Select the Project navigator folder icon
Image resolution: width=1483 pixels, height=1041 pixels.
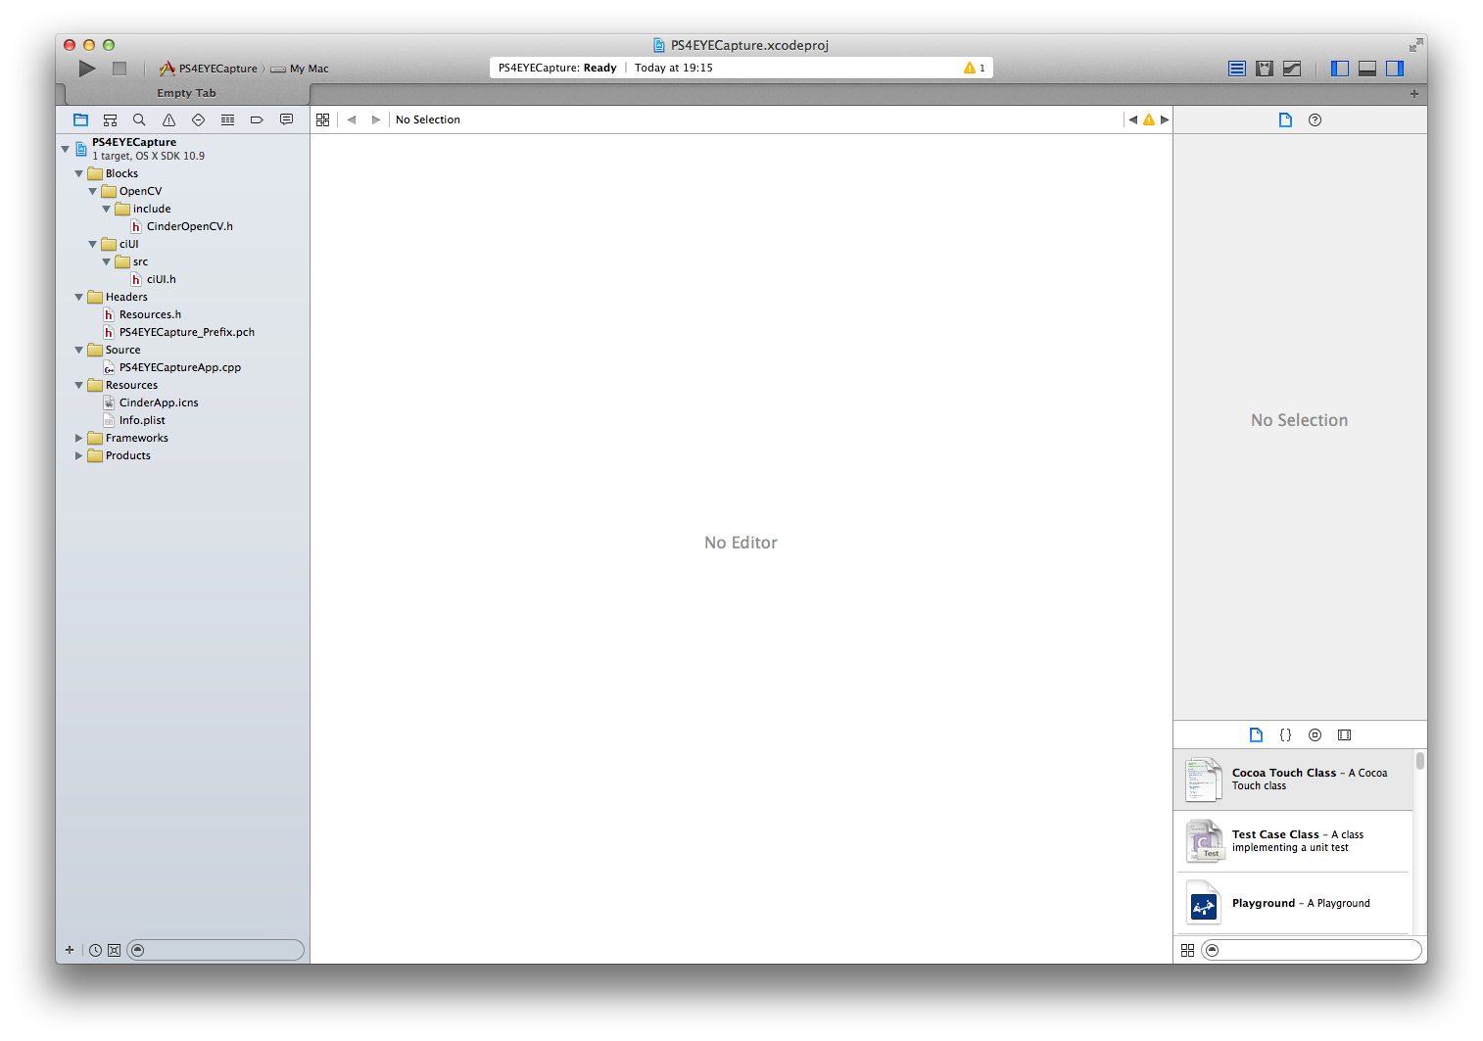pos(80,119)
